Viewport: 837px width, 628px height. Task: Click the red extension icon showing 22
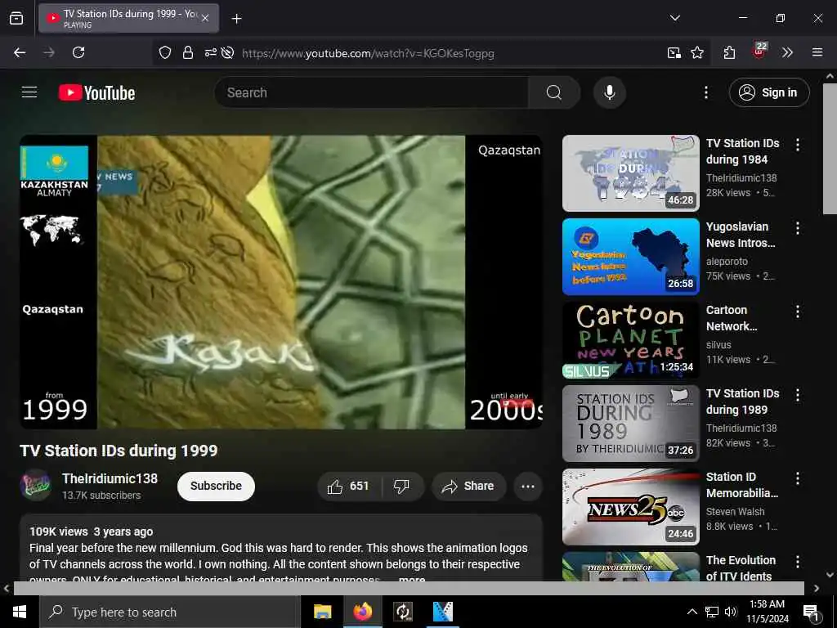(x=759, y=52)
